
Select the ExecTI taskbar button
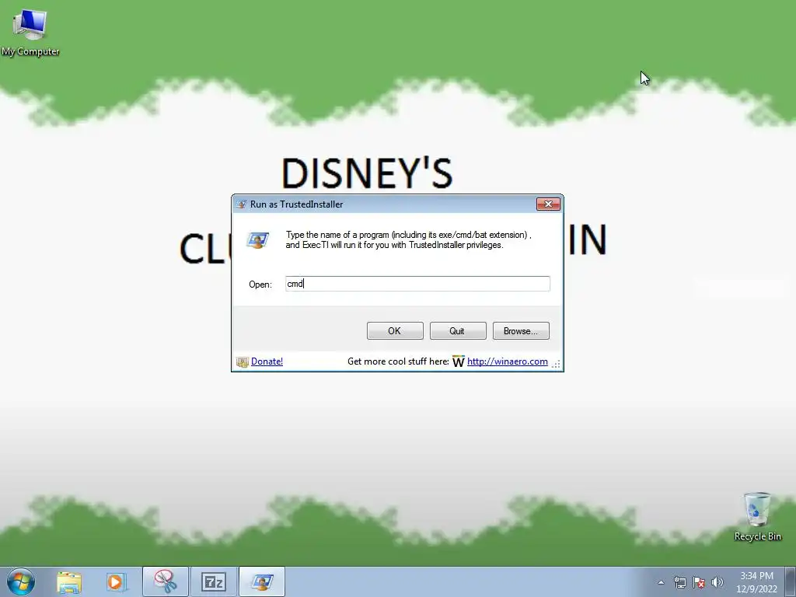(x=262, y=581)
